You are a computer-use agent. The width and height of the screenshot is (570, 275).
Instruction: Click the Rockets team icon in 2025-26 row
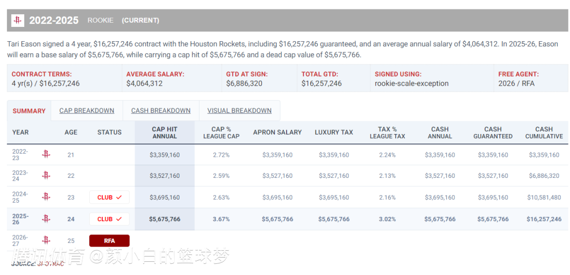coord(46,219)
